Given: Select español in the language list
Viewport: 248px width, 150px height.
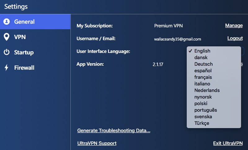Looking at the screenshot, I should [x=214, y=71].
